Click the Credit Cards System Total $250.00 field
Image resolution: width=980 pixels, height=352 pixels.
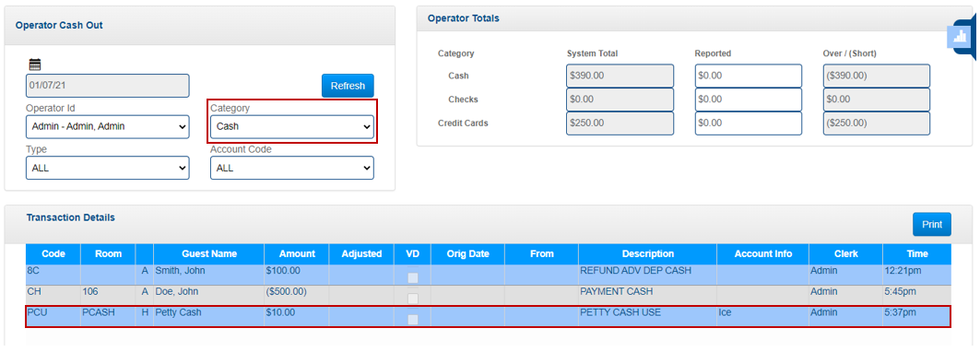pyautogui.click(x=620, y=123)
